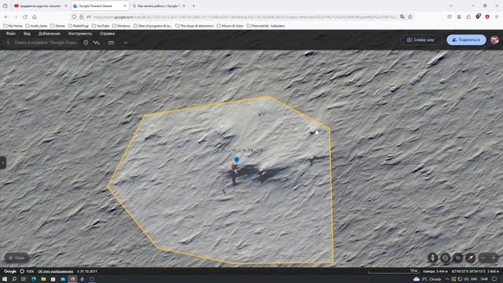The width and height of the screenshot is (503, 283).
Task: Open the taskbar search icon
Action: [x=14, y=279]
